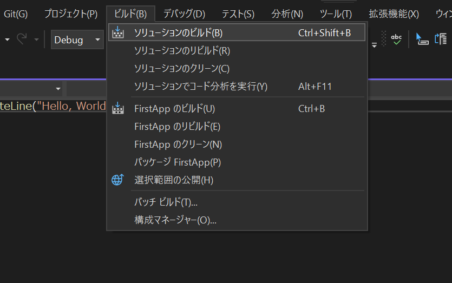Click the globe publish icon
This screenshot has height=283, width=452.
click(117, 180)
